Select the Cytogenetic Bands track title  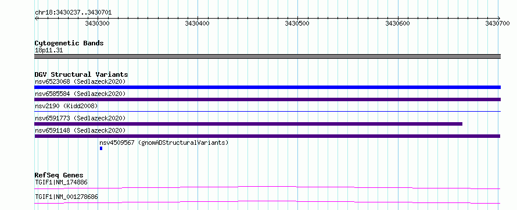(x=69, y=43)
